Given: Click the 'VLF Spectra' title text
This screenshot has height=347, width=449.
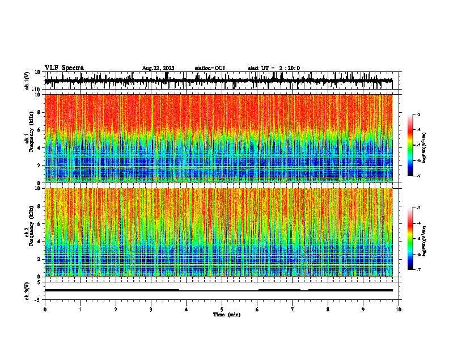Looking at the screenshot, I should pyautogui.click(x=64, y=68).
